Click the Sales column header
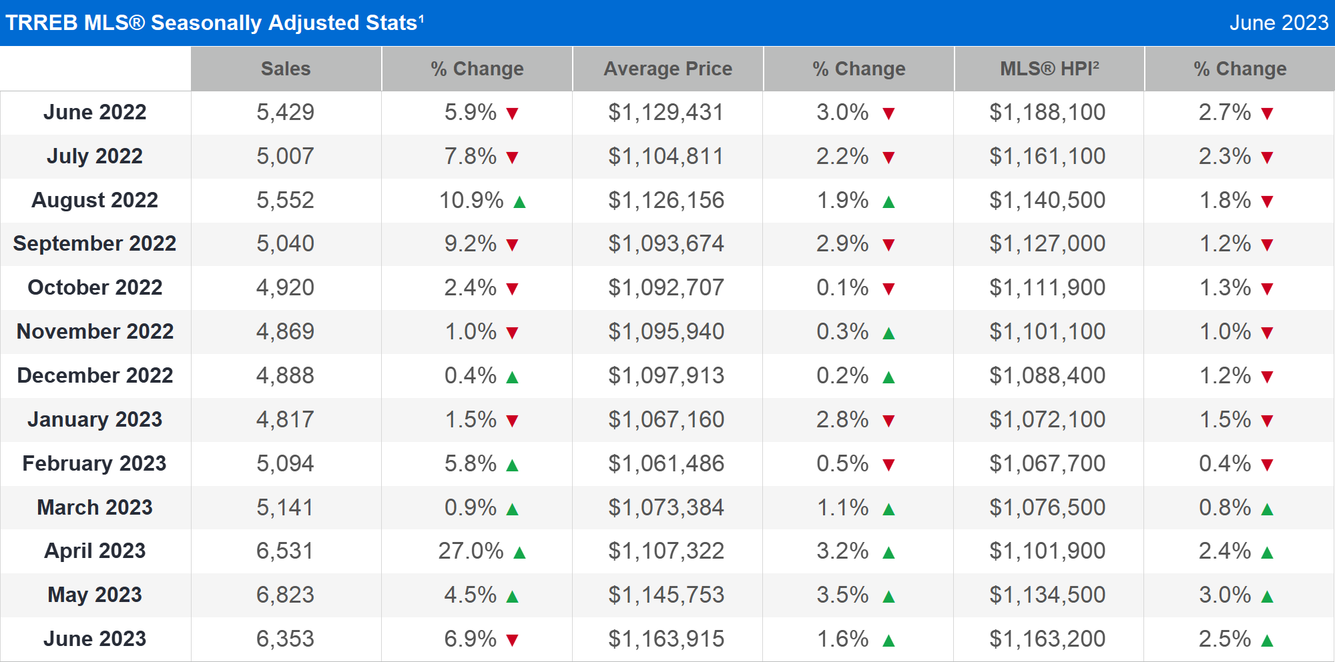The image size is (1335, 662). pos(286,69)
